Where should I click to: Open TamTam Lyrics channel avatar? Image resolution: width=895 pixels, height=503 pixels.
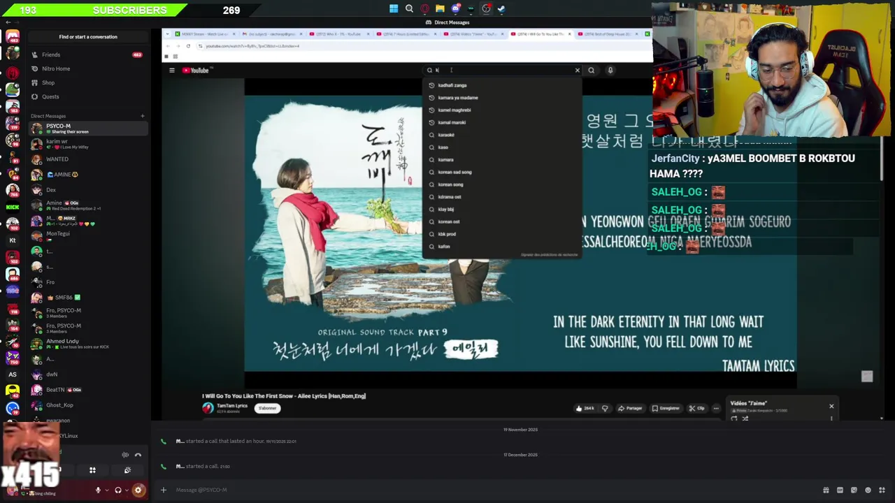[x=208, y=408]
